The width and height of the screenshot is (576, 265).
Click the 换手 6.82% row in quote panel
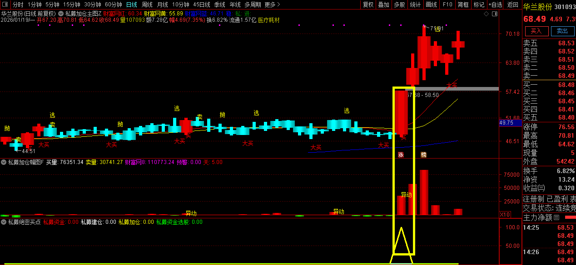pos(549,171)
